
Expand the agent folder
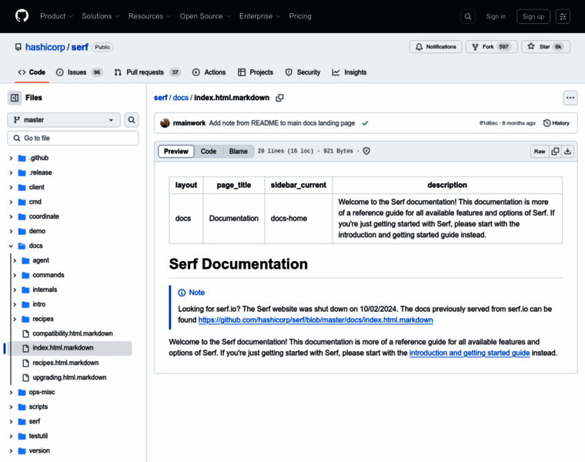click(x=15, y=261)
